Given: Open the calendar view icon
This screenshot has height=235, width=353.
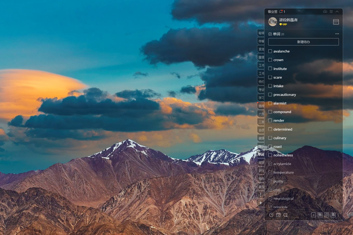Looking at the screenshot, I should click(x=336, y=22).
